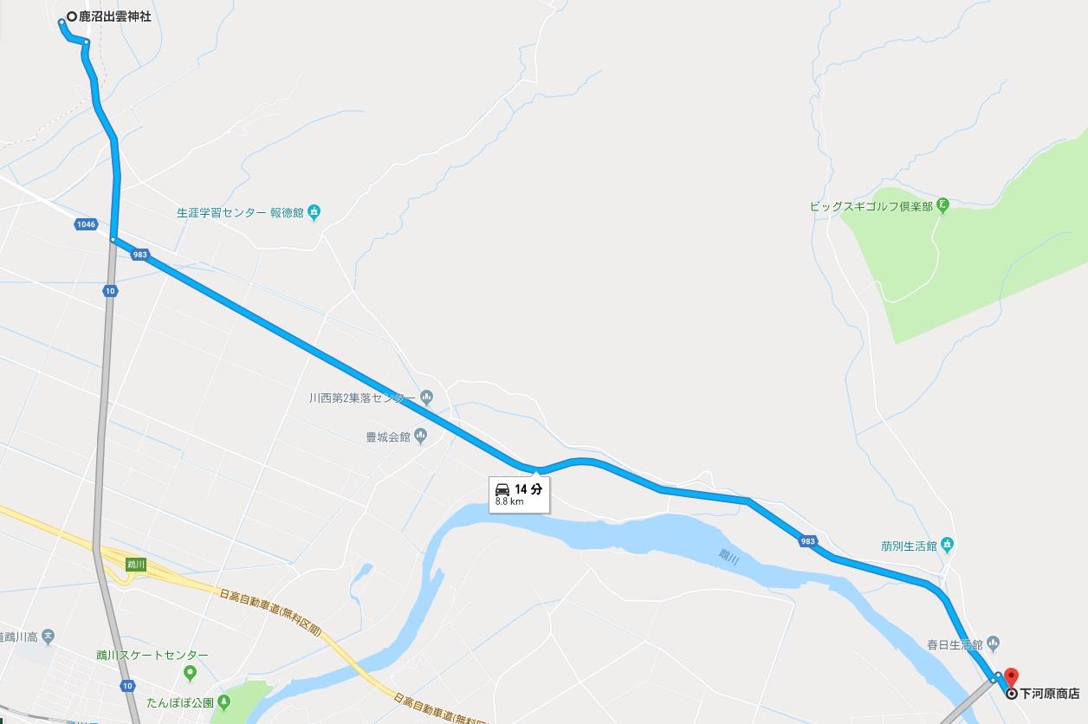Select the route 10 shield near 報徳館
Viewport: 1088px width, 724px height.
click(109, 291)
